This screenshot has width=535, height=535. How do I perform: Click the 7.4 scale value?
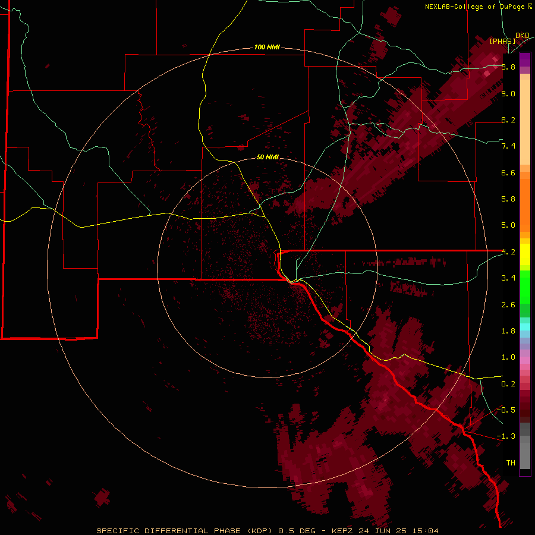tap(508, 146)
